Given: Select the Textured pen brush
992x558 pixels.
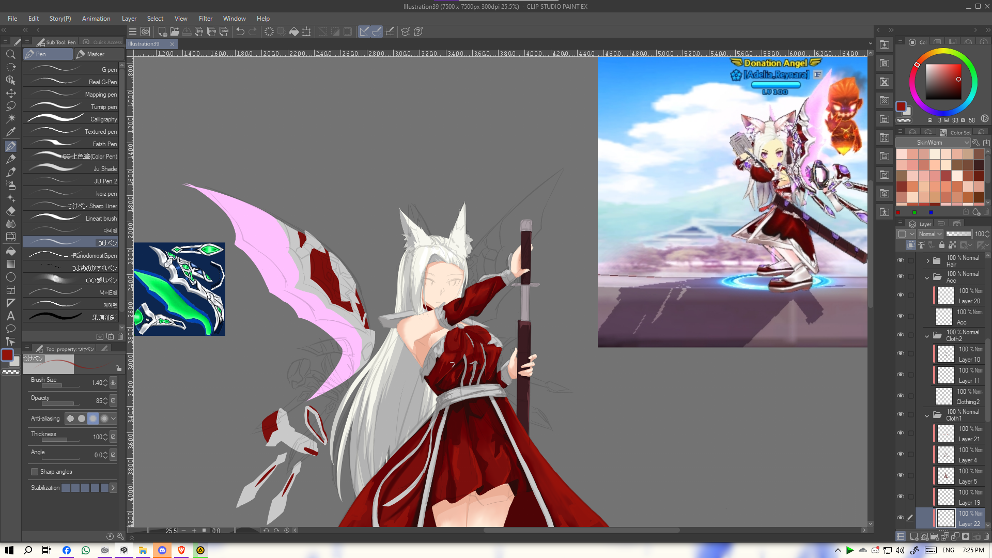Looking at the screenshot, I should pyautogui.click(x=71, y=131).
